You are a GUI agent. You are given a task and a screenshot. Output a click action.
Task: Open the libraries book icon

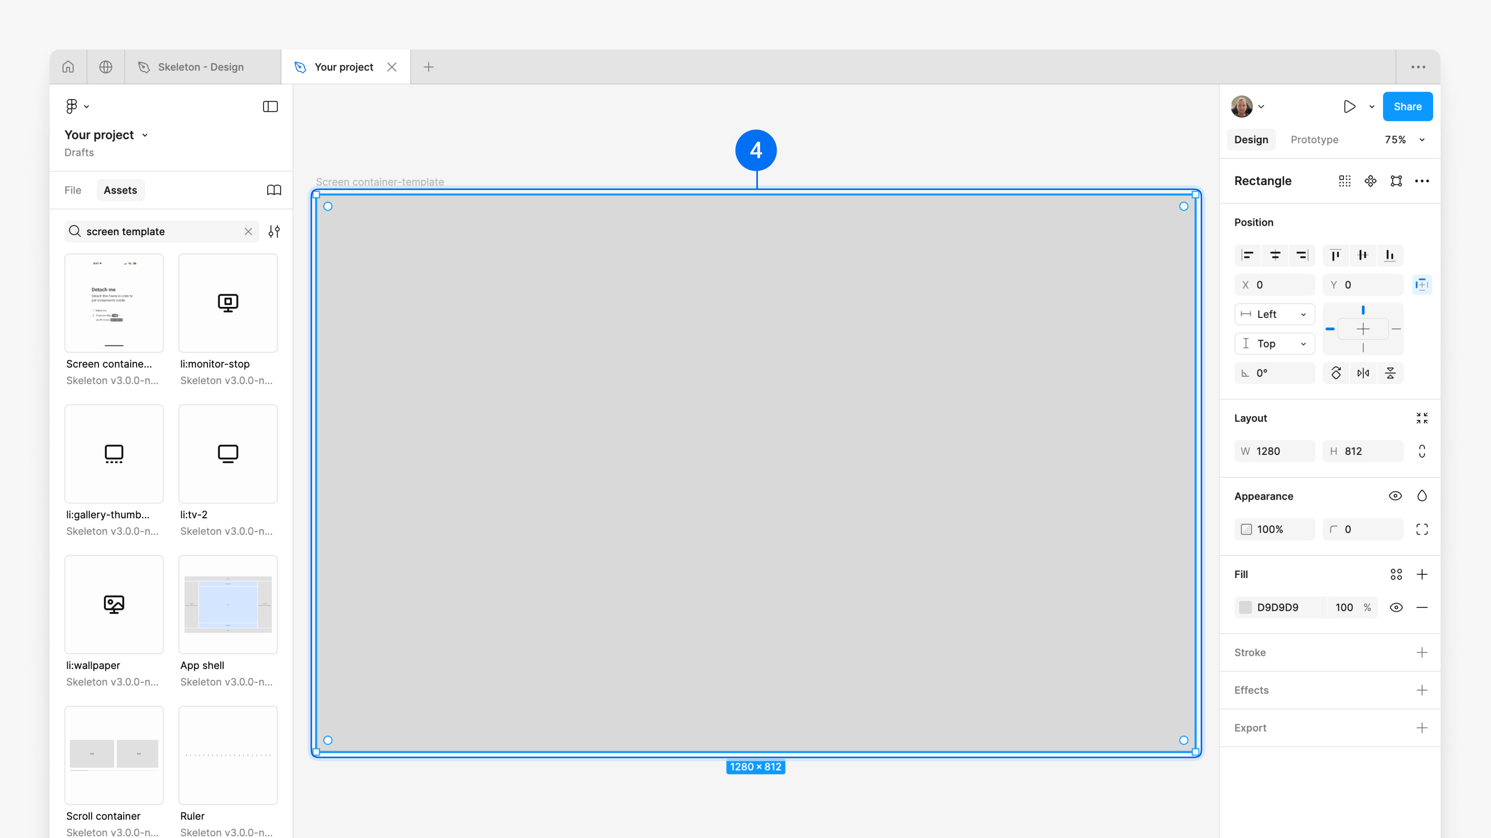click(x=274, y=190)
